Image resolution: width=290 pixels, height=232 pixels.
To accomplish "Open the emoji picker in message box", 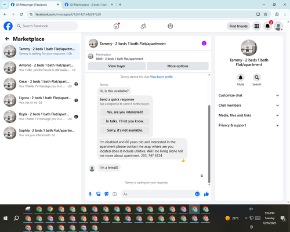I will click(x=197, y=194).
